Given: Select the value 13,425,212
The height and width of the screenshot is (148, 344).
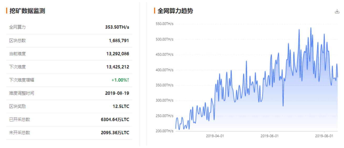Looking at the screenshot, I should click(118, 67).
